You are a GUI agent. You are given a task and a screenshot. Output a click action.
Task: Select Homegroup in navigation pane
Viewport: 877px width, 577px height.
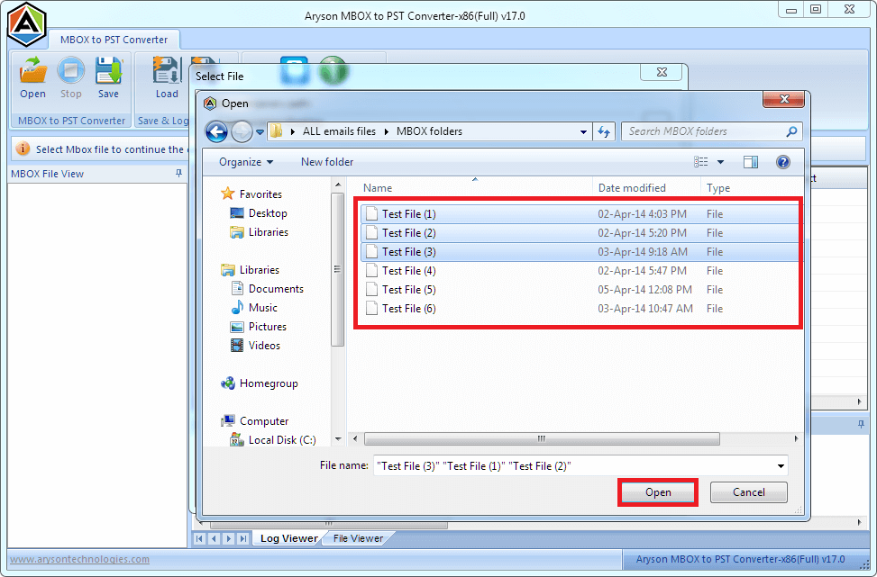[x=269, y=383]
